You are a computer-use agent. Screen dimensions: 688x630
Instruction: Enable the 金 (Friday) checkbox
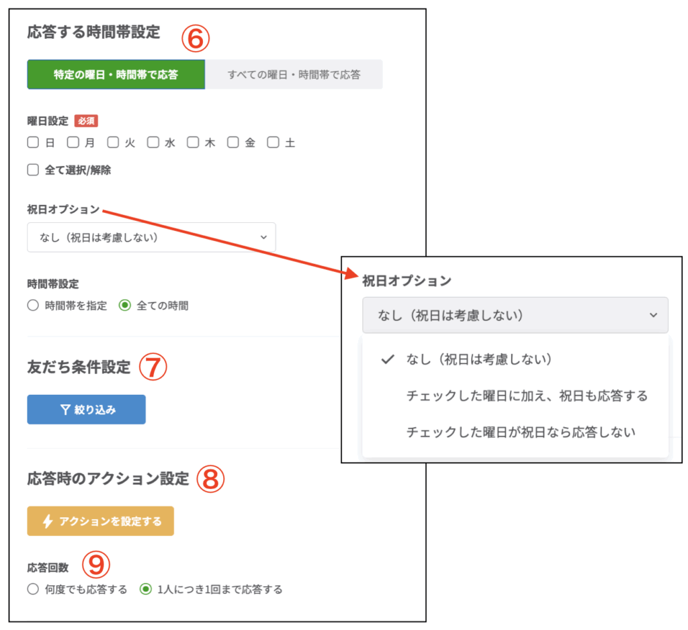point(232,142)
